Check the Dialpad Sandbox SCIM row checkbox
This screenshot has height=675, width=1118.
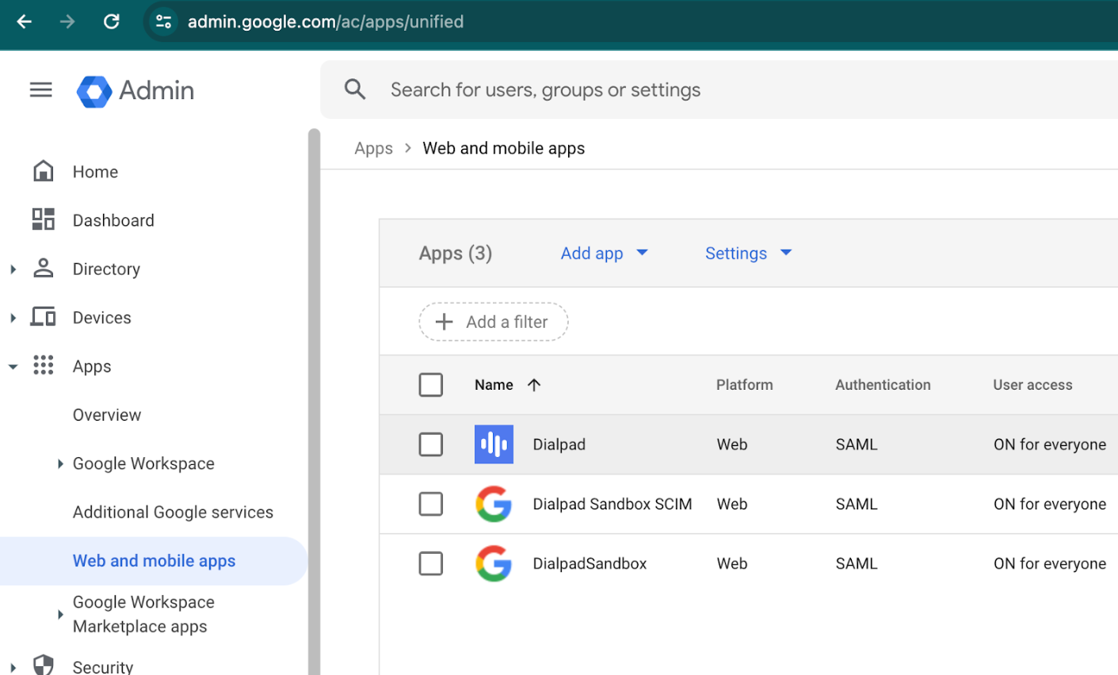(x=431, y=504)
